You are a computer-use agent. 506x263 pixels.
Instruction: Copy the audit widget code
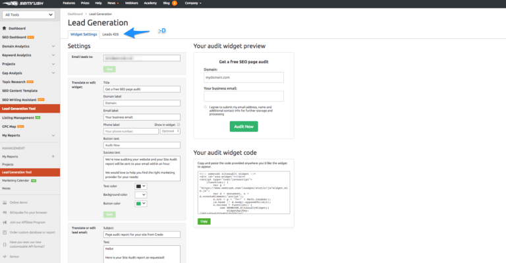click(204, 221)
